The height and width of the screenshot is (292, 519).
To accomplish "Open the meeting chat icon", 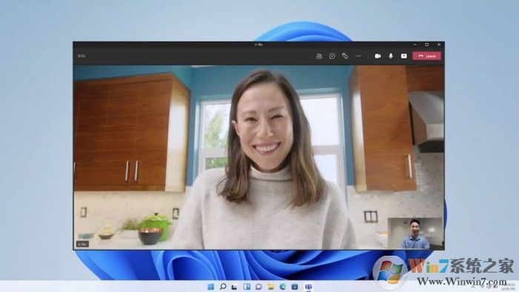I will pyautogui.click(x=332, y=56).
